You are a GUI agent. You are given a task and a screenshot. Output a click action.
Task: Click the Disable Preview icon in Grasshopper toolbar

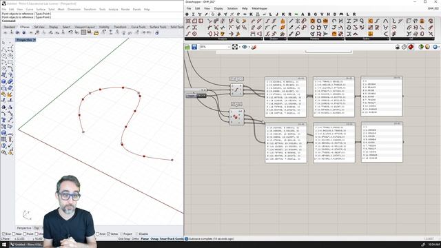click(398, 47)
